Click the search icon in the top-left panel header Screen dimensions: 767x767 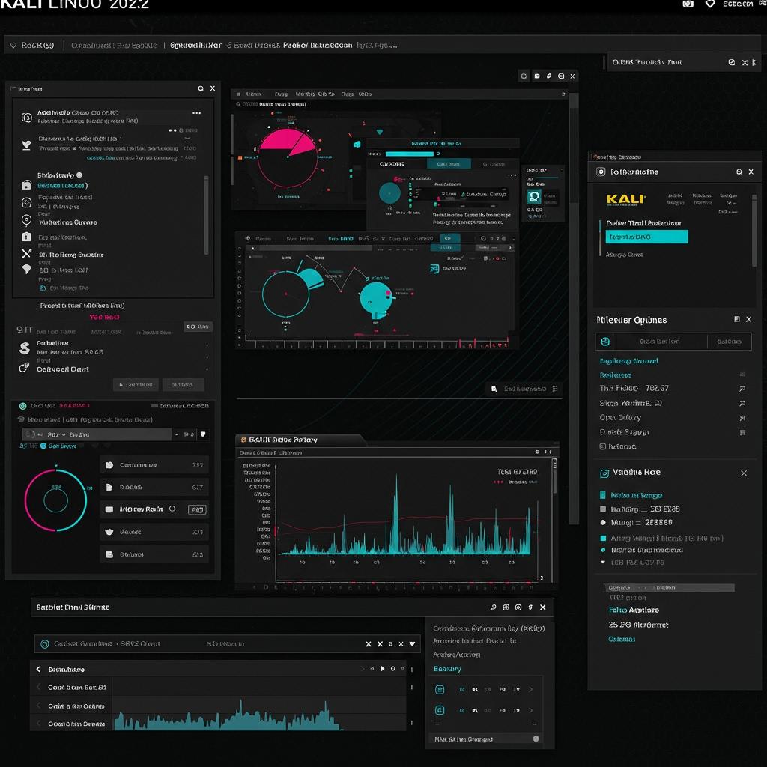(201, 88)
